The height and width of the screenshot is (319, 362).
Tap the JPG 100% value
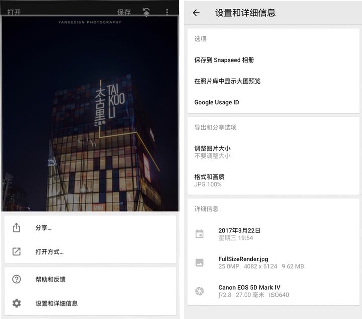click(x=208, y=184)
